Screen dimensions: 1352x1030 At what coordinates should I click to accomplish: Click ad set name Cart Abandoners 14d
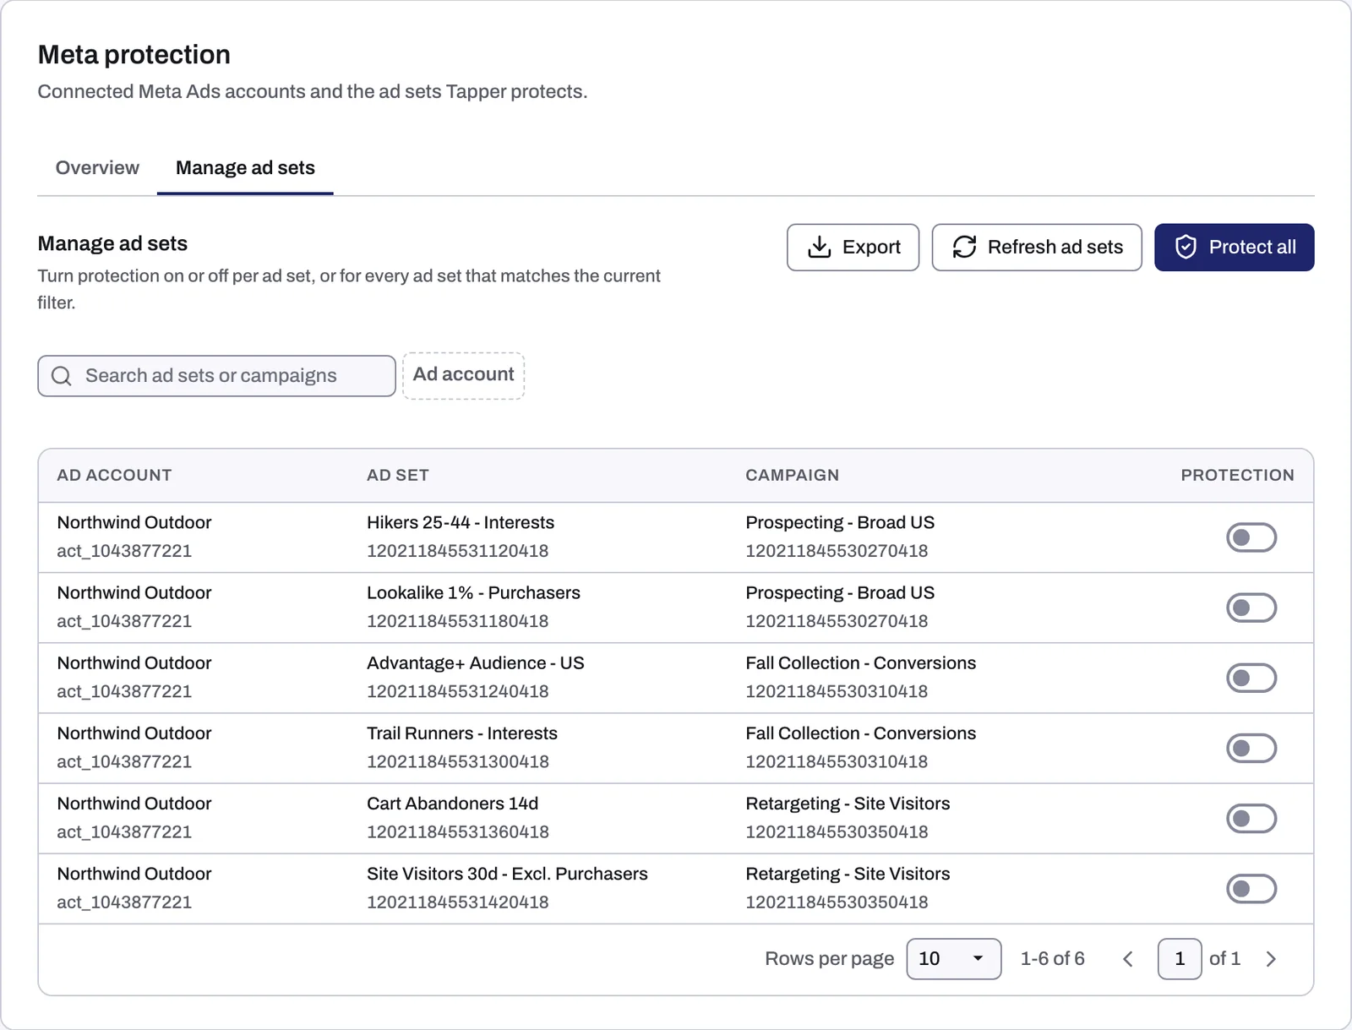tap(452, 804)
